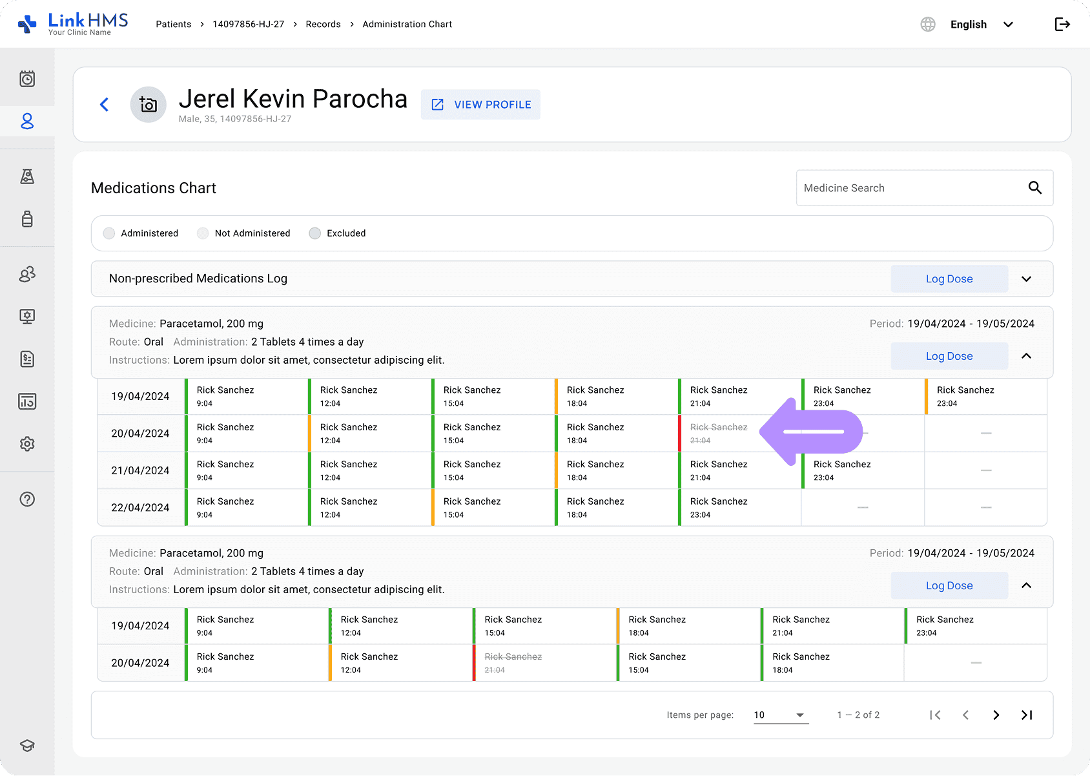Open the laboratory flask icon in sidebar
The width and height of the screenshot is (1090, 776).
click(x=27, y=176)
